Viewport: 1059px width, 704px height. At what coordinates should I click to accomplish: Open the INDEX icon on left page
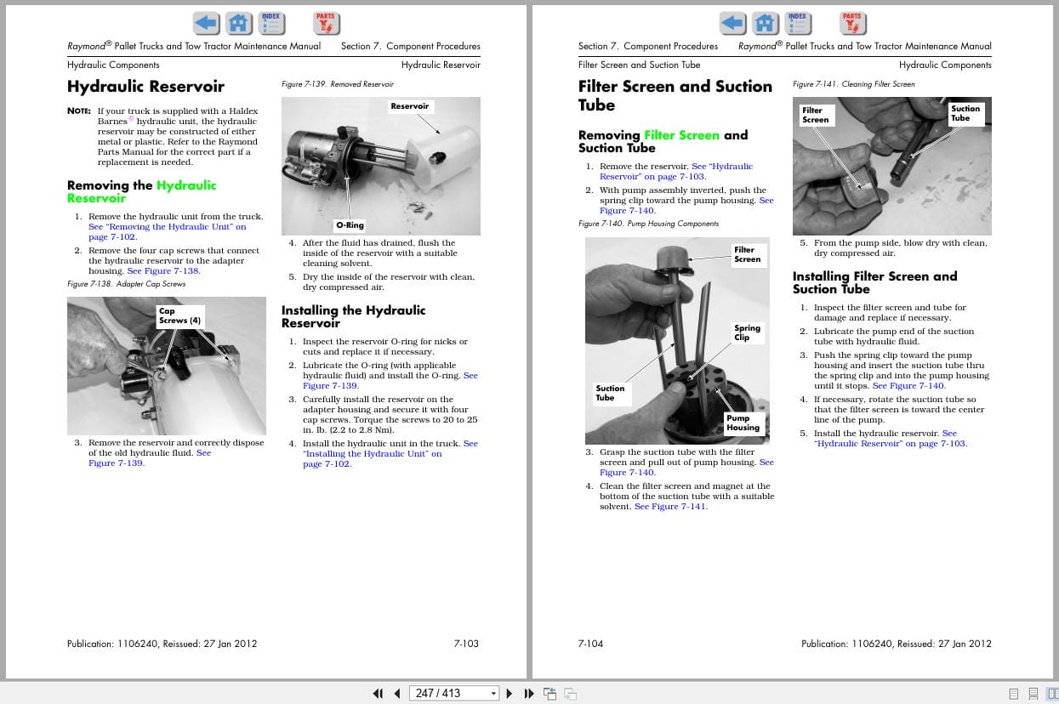tap(271, 23)
